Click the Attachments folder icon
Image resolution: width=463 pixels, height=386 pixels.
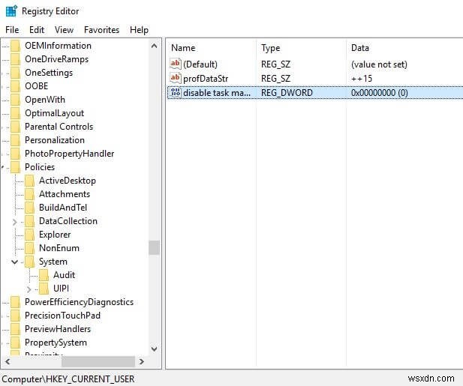[29, 194]
